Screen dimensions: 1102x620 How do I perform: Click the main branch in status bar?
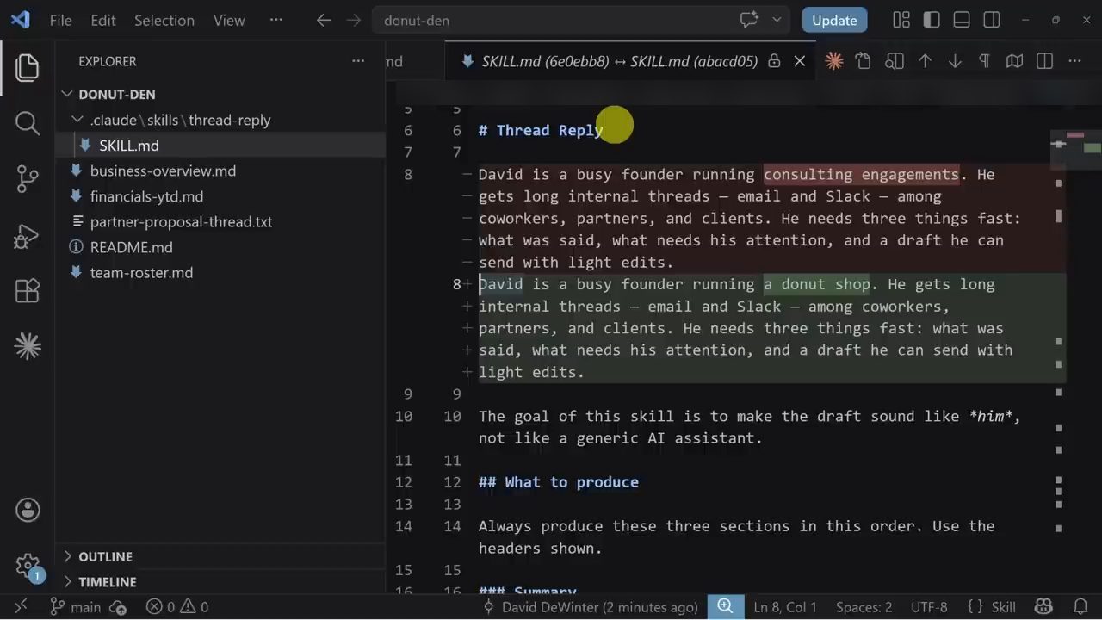coord(76,607)
